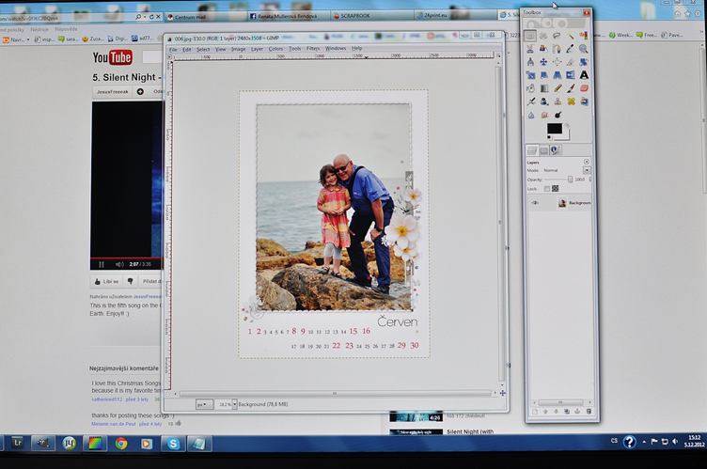Open the px units dropdown in status bar
The height and width of the screenshot is (469, 707).
[204, 404]
